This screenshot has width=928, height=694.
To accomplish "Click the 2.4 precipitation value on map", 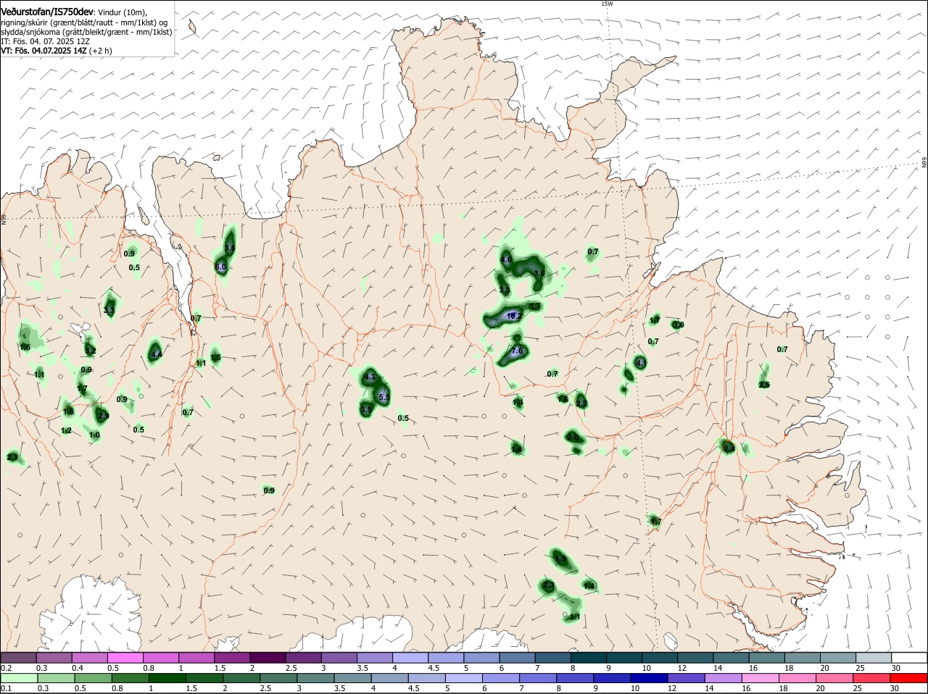I will pyautogui.click(x=729, y=448).
